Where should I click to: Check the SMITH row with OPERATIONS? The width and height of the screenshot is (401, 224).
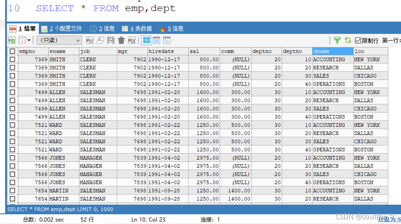[x=12, y=84]
